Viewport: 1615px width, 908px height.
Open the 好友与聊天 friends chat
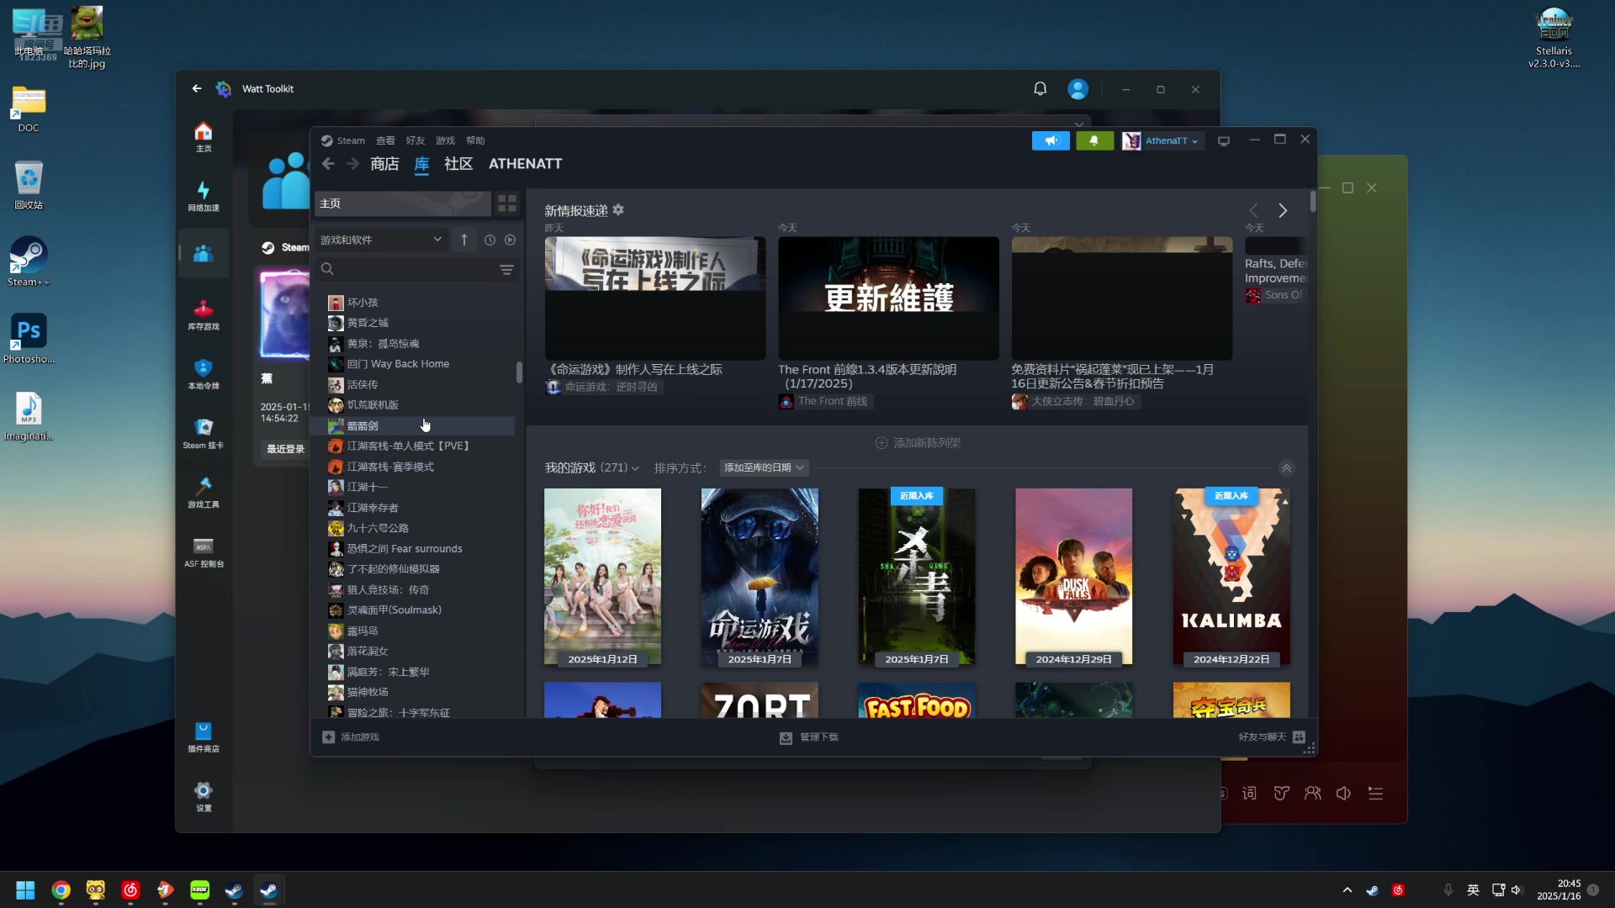click(1271, 737)
